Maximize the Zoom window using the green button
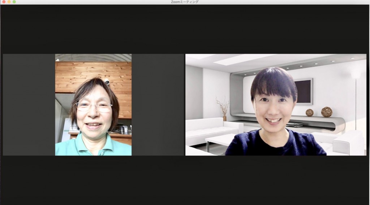The height and width of the screenshot is (205, 370). [x=14, y=2]
